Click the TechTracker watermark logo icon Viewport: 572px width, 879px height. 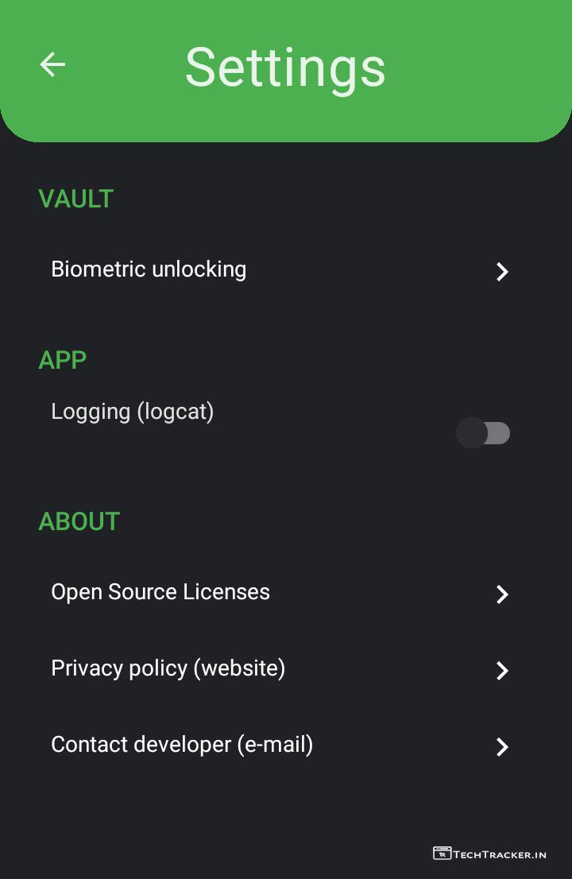point(442,854)
